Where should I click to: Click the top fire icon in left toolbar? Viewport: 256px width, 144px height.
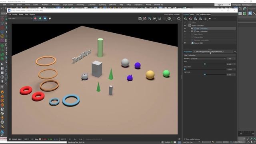(2, 92)
